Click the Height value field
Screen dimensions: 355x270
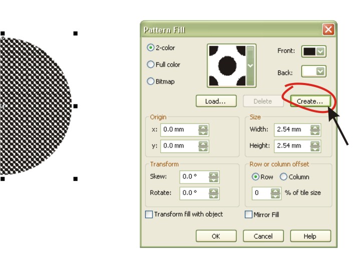[291, 146]
